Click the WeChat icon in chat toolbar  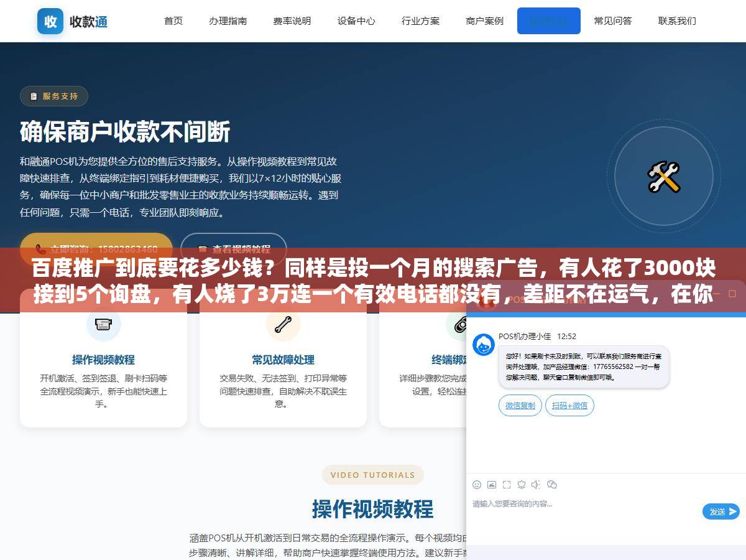(551, 485)
